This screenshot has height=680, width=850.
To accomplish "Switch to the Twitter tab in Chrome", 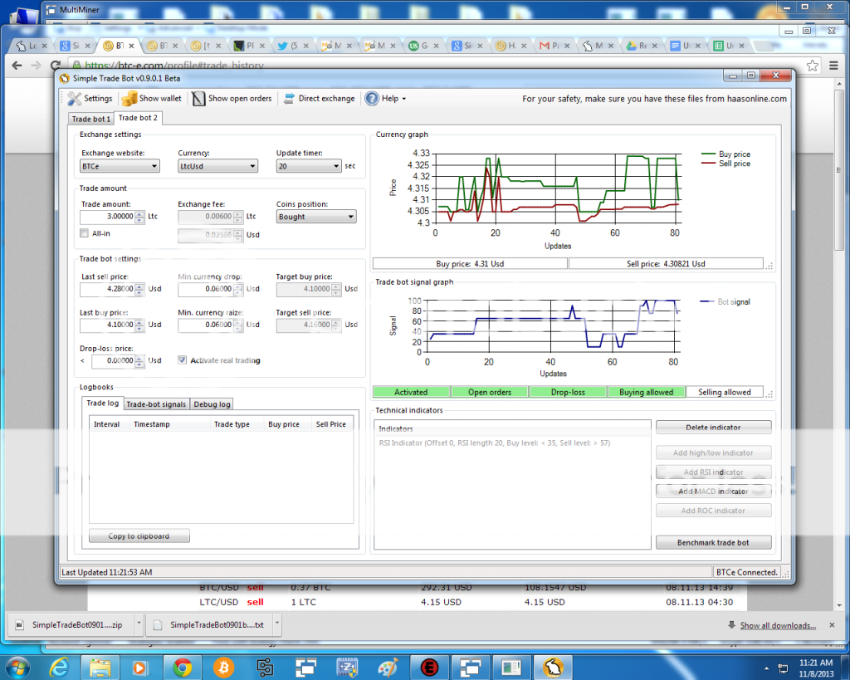I will pos(294,46).
